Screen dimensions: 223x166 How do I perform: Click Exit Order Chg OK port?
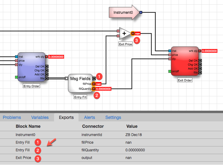coord(200,65)
